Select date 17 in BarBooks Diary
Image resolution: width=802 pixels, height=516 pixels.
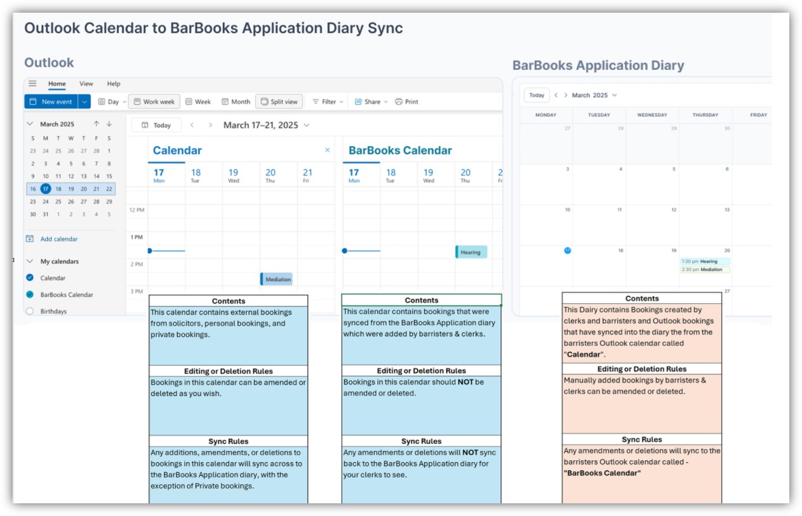tap(568, 251)
